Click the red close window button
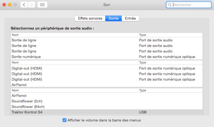Image resolution: width=214 pixels, height=127 pixels. [x=4, y=5]
